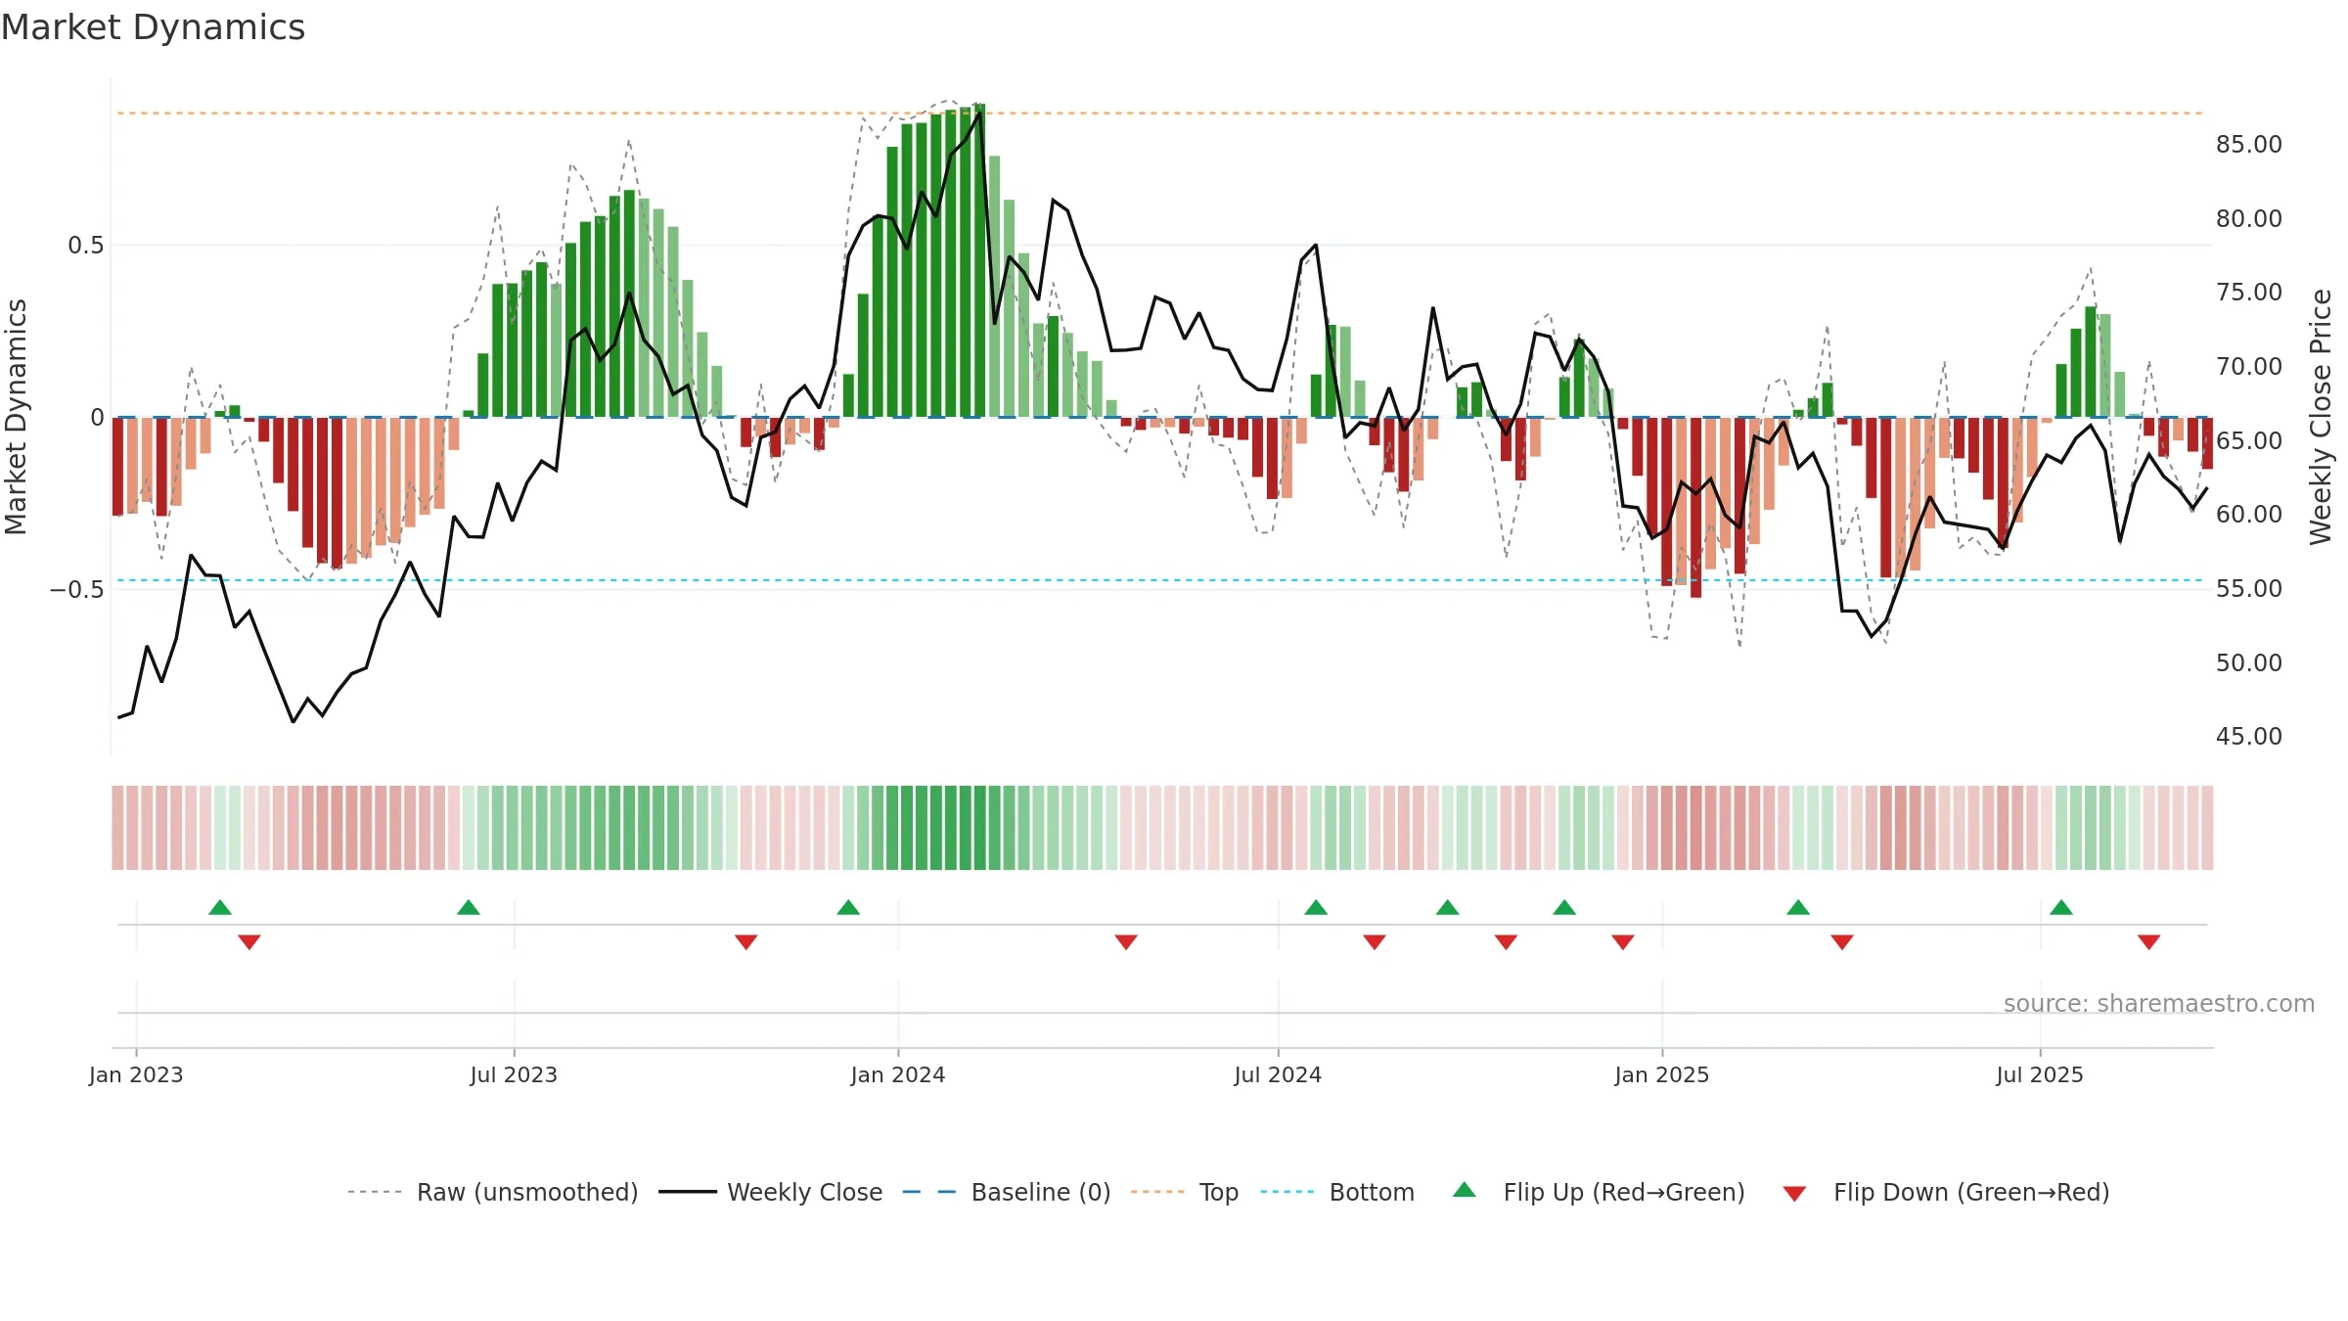Screen dimensions: 2348x1321
Task: Select the Flip Up marker just after Jul 2025
Action: tap(2061, 907)
